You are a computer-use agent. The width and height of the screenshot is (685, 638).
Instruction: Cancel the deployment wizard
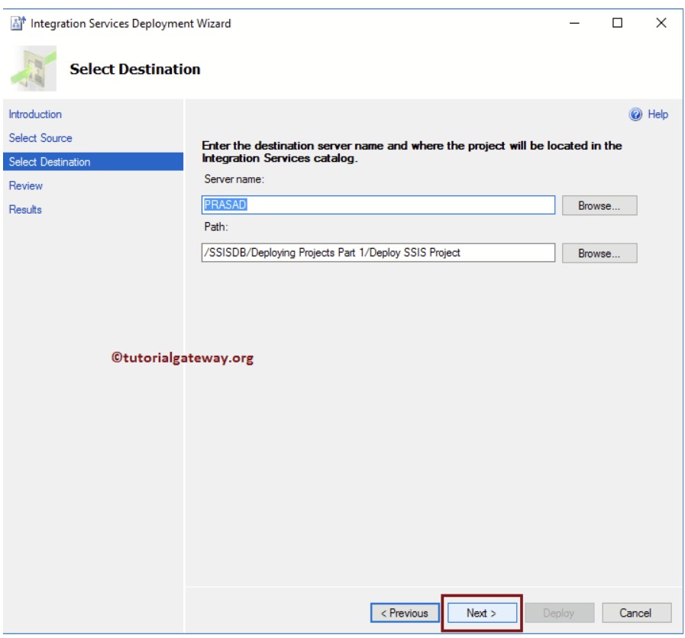(636, 613)
